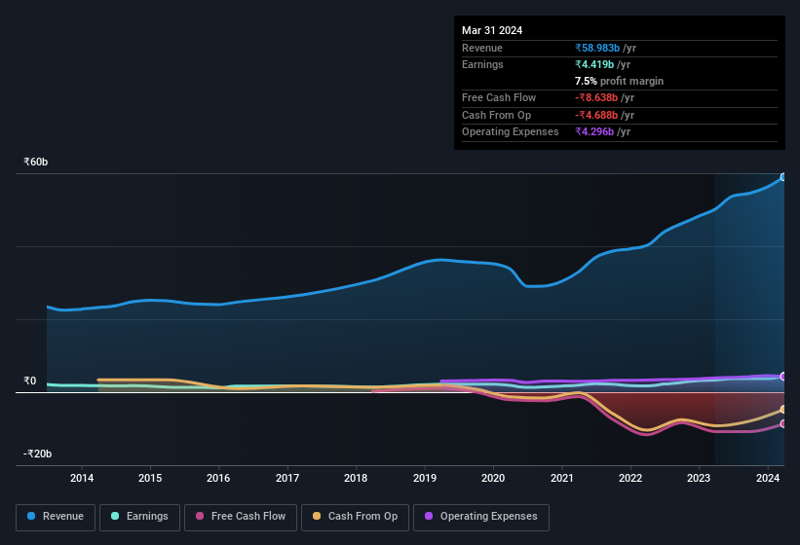Select the Revenue line endpoint marker on chart
The width and height of the screenshot is (800, 545).
coord(782,177)
